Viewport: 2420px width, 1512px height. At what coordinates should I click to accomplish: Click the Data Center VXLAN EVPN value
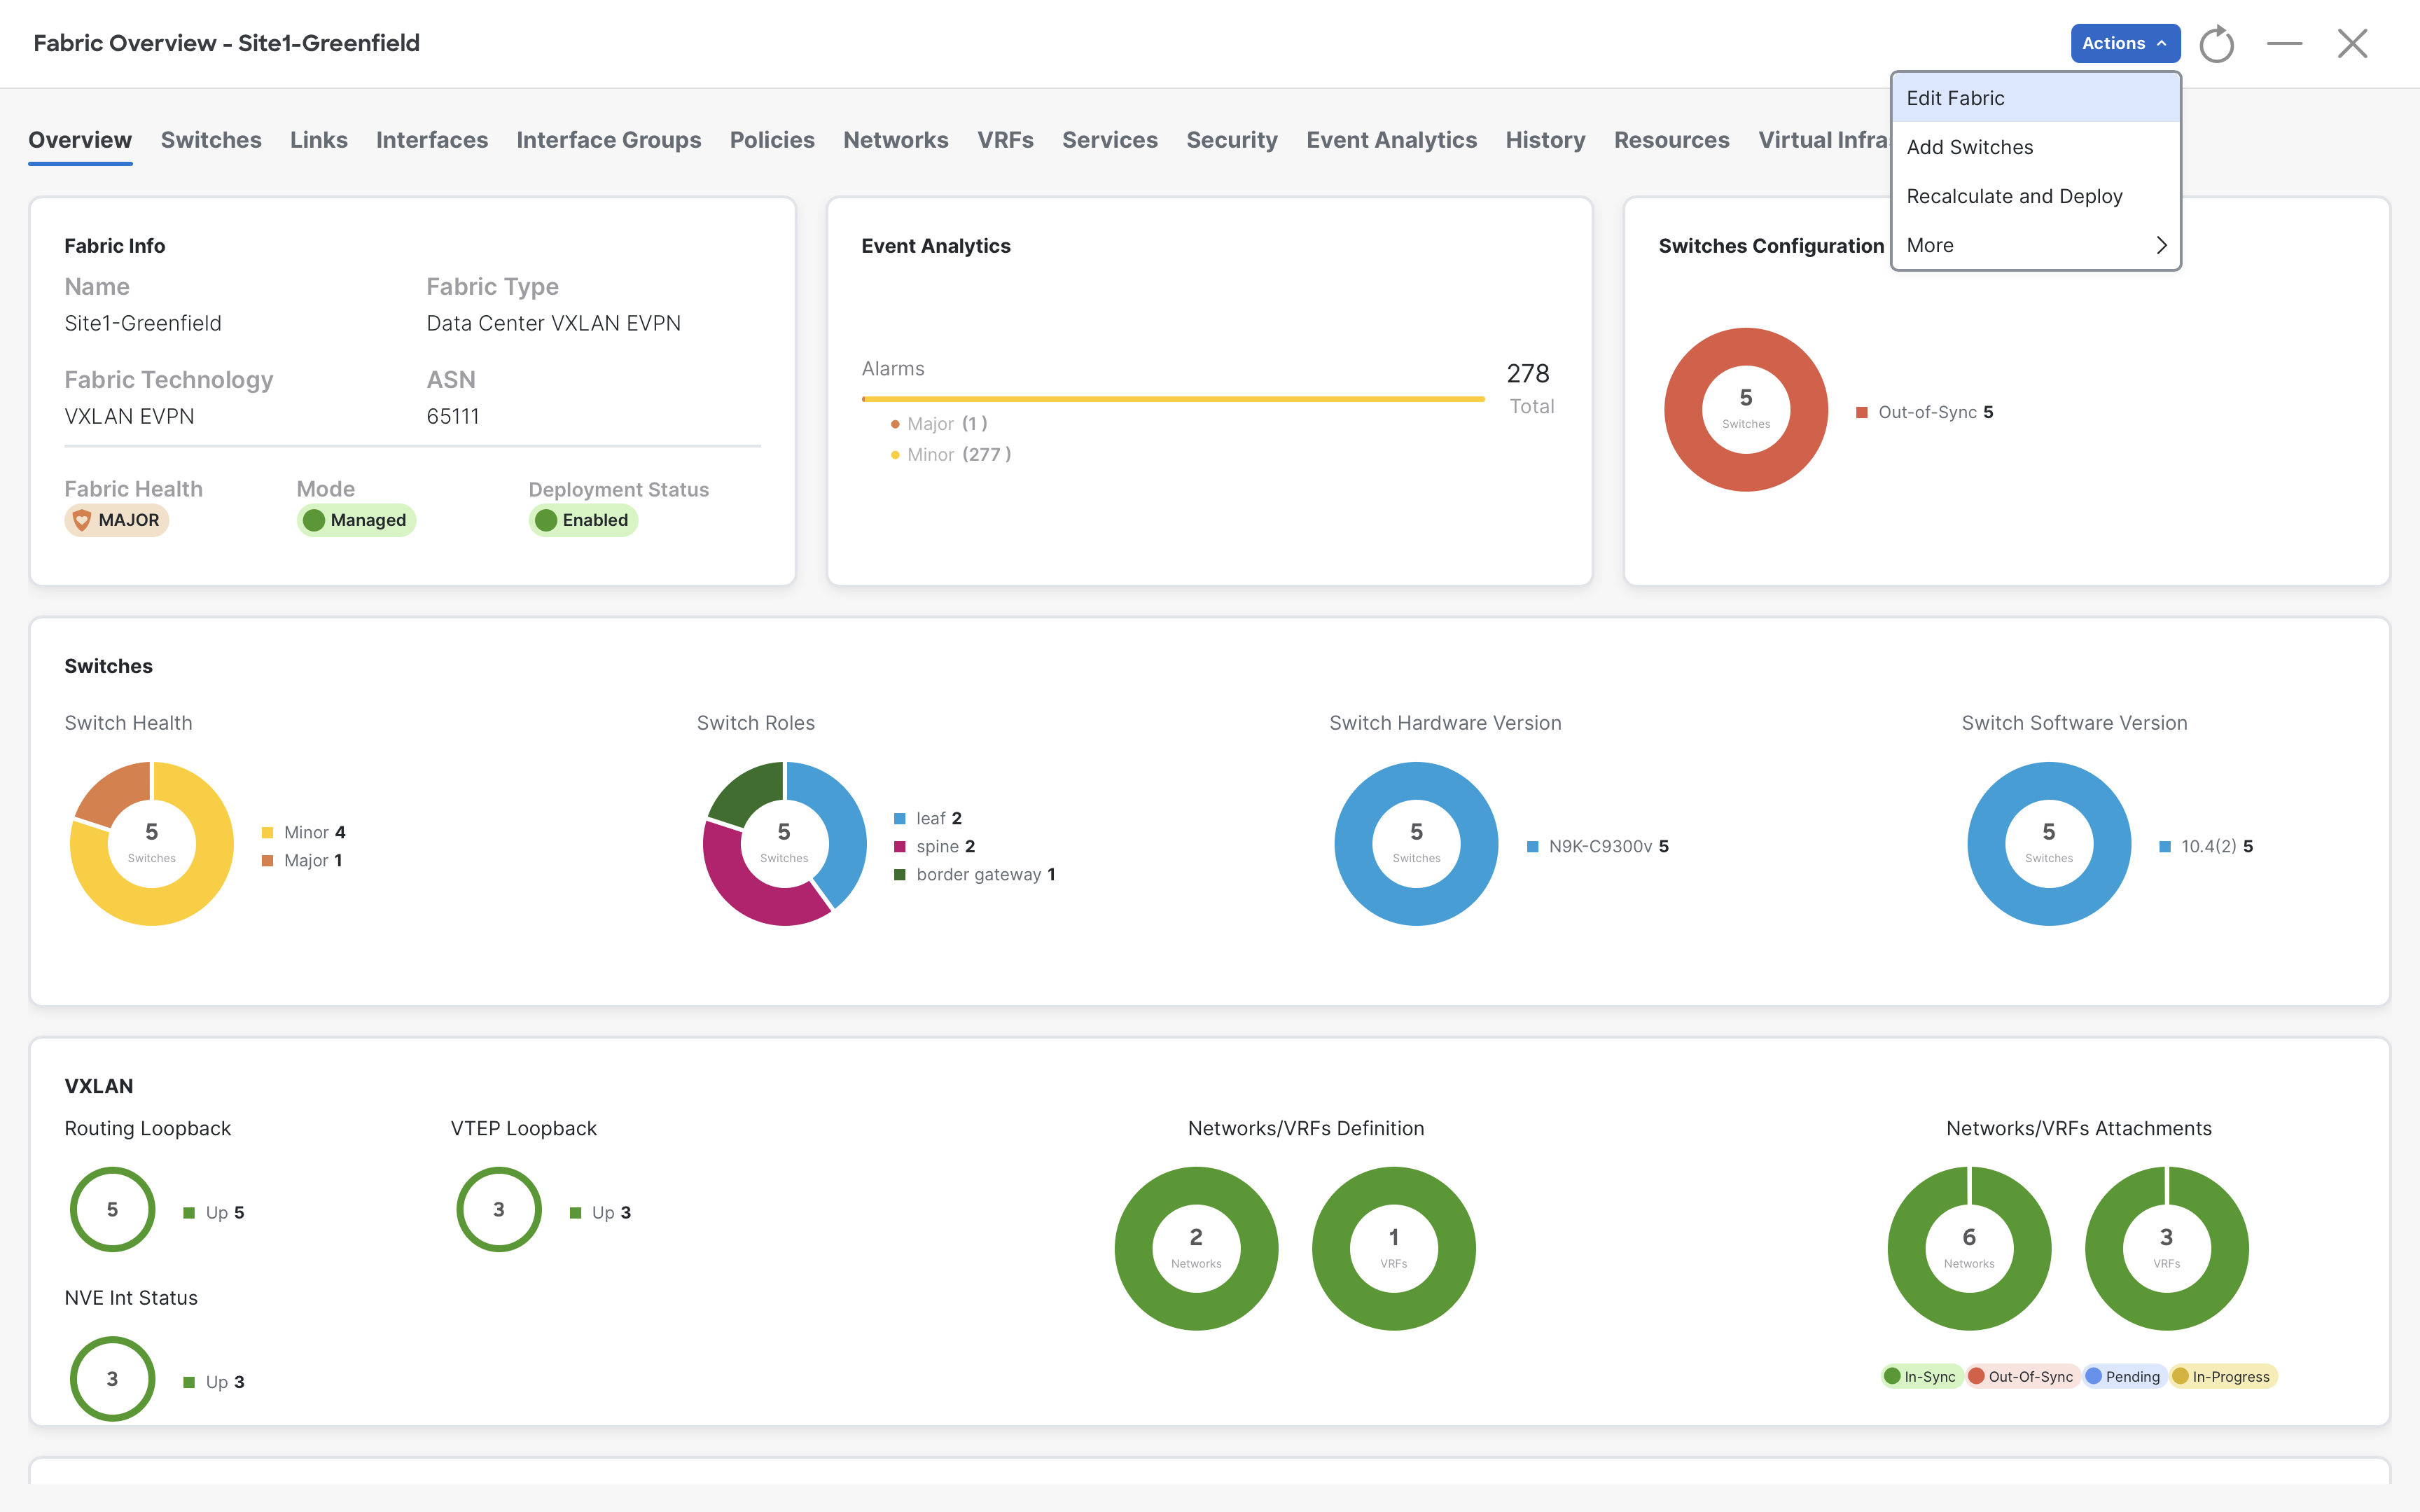(554, 323)
